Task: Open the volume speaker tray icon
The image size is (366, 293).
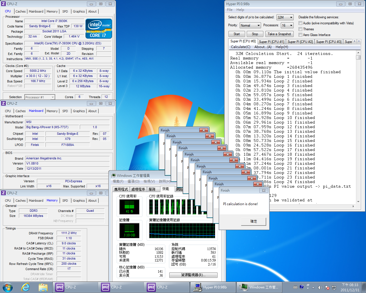Action: click(320, 287)
